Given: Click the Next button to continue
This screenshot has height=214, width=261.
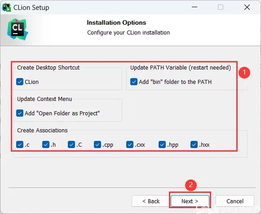Looking at the screenshot, I should point(190,201).
